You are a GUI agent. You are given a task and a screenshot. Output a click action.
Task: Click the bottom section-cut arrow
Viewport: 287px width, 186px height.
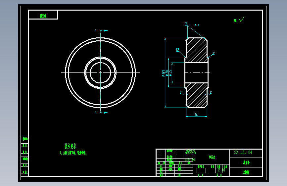[x=106, y=113]
